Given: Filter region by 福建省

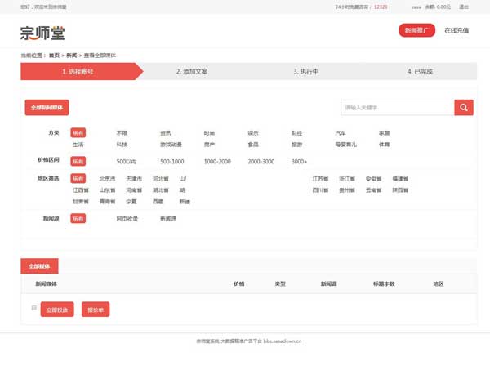Looking at the screenshot, I should click(400, 178).
